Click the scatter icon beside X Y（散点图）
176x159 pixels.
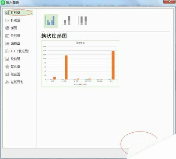tap(7, 51)
